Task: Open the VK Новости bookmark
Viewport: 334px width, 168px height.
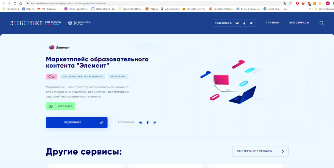Action: 28,9
